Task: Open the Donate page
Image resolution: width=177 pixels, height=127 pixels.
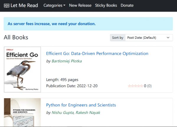Action: [127, 5]
